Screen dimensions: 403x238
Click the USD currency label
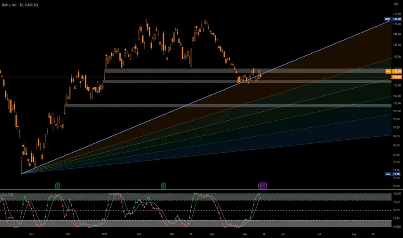pos(396,3)
